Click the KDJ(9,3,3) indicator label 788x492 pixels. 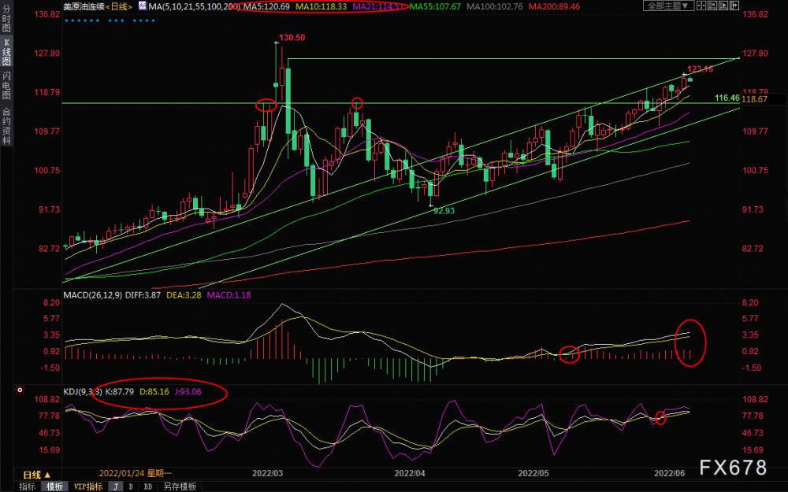pyautogui.click(x=83, y=391)
